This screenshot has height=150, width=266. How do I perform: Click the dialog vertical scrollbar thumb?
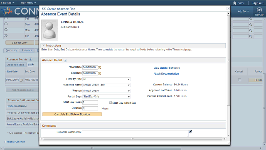point(229,60)
